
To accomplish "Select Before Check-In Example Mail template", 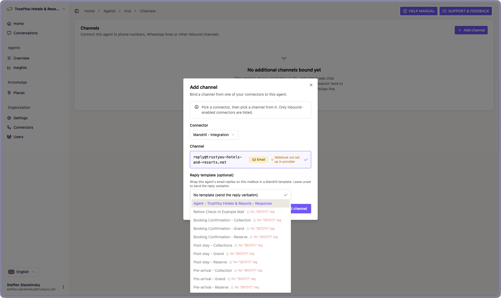I will [x=240, y=212].
